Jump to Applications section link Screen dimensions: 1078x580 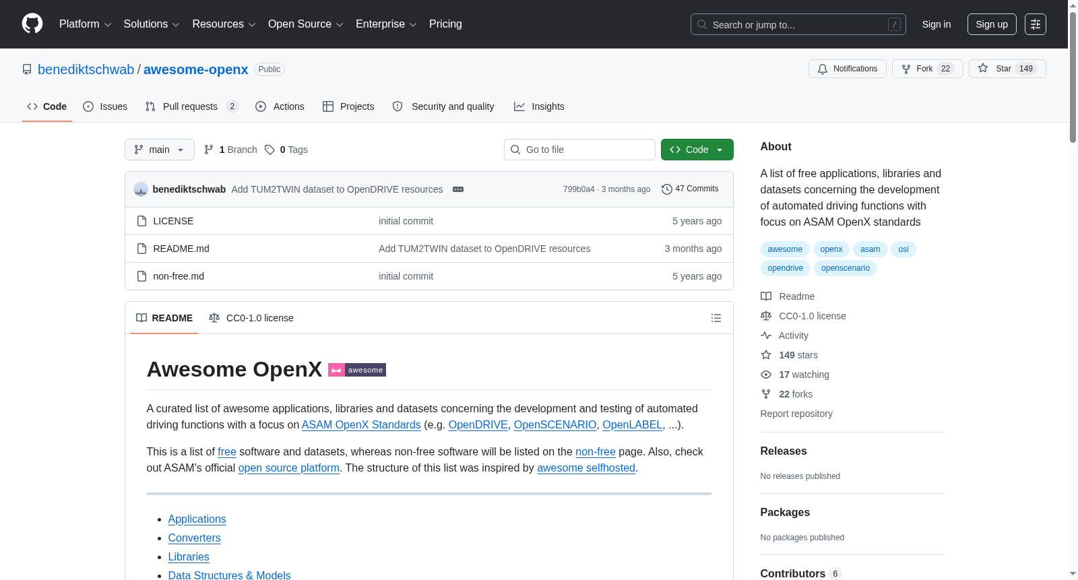click(x=197, y=519)
